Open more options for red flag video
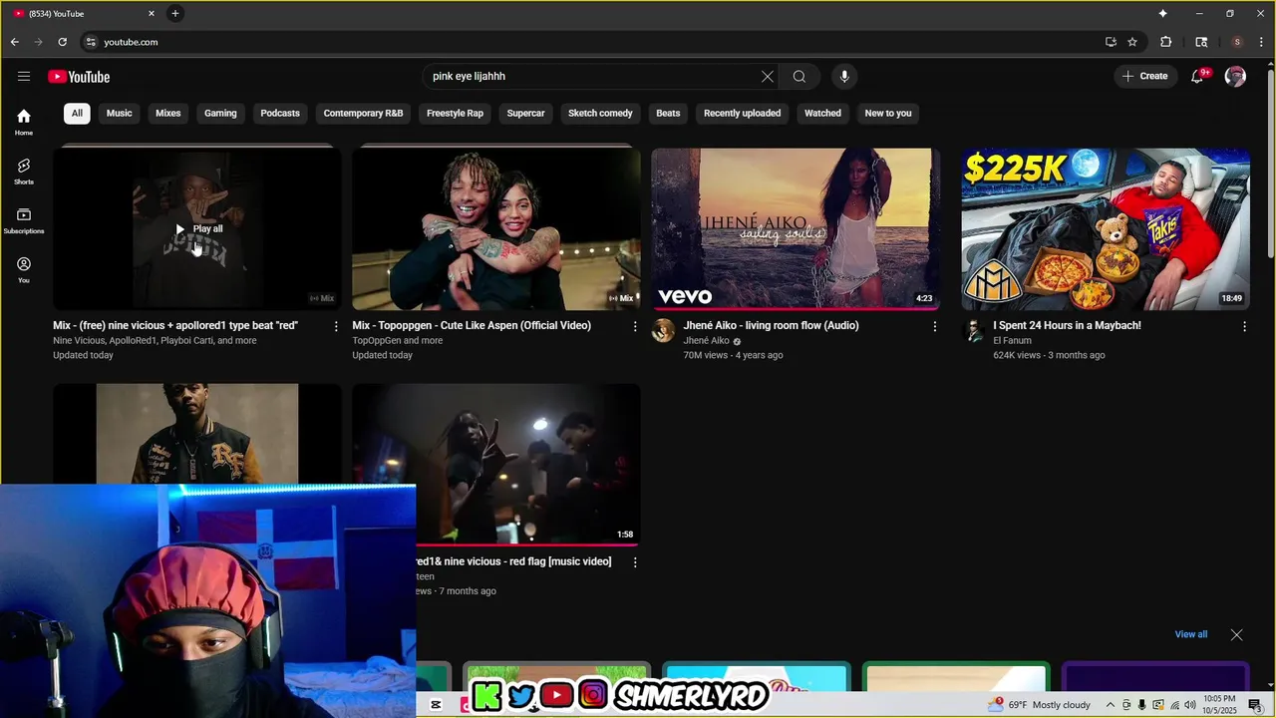Image resolution: width=1276 pixels, height=718 pixels. click(635, 562)
